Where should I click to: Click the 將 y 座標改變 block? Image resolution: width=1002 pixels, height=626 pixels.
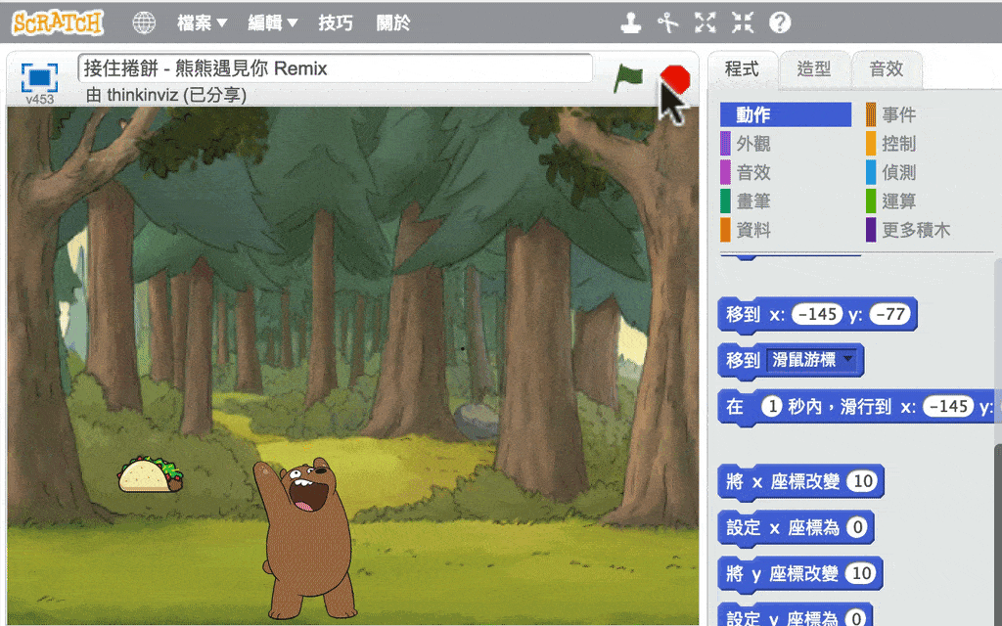(x=800, y=573)
